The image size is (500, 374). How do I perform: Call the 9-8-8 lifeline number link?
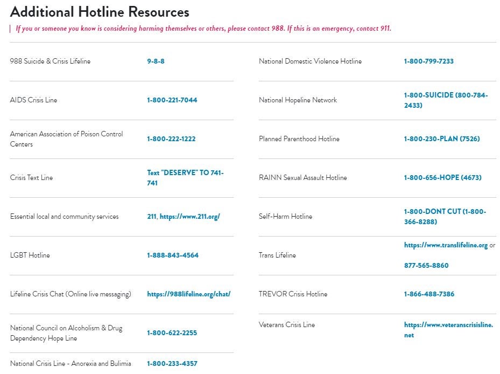(x=156, y=61)
